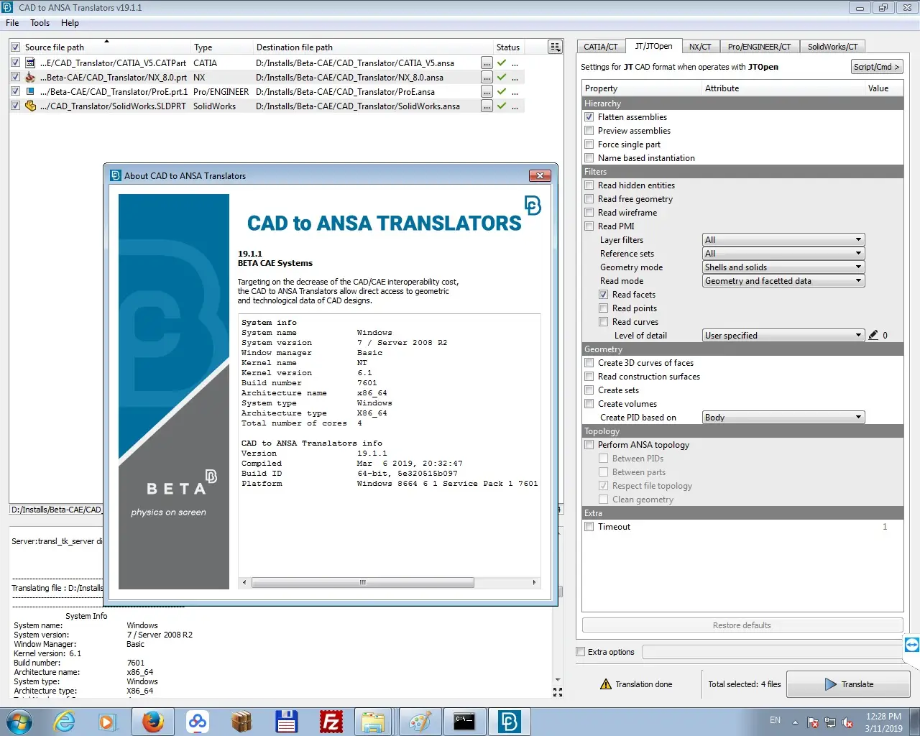Browse destination for the CATIA_V5.ansa row
Image resolution: width=920 pixels, height=736 pixels.
(487, 63)
